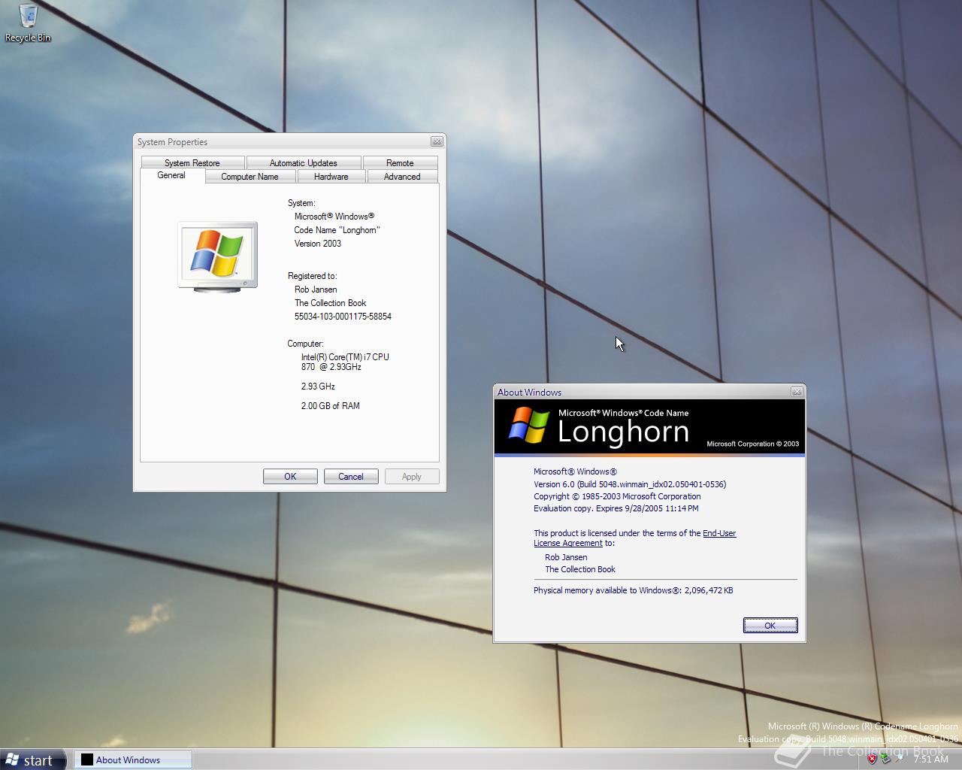
Task: Click the 'Version 6.0 (Build 5048...)' line
Action: coord(630,484)
